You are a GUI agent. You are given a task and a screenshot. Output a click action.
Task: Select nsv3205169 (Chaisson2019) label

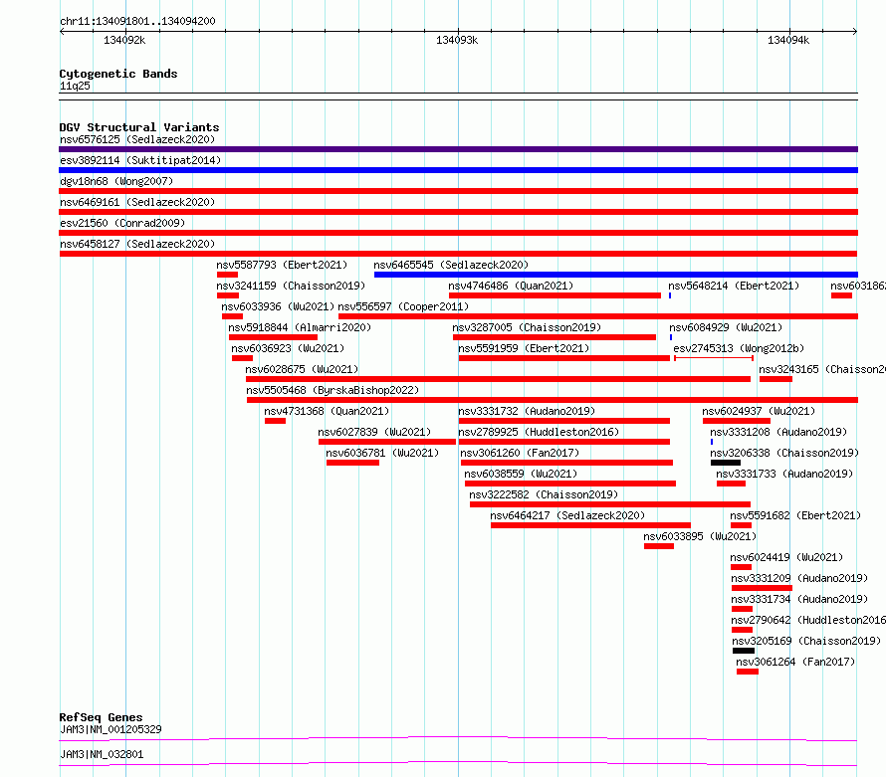click(806, 641)
